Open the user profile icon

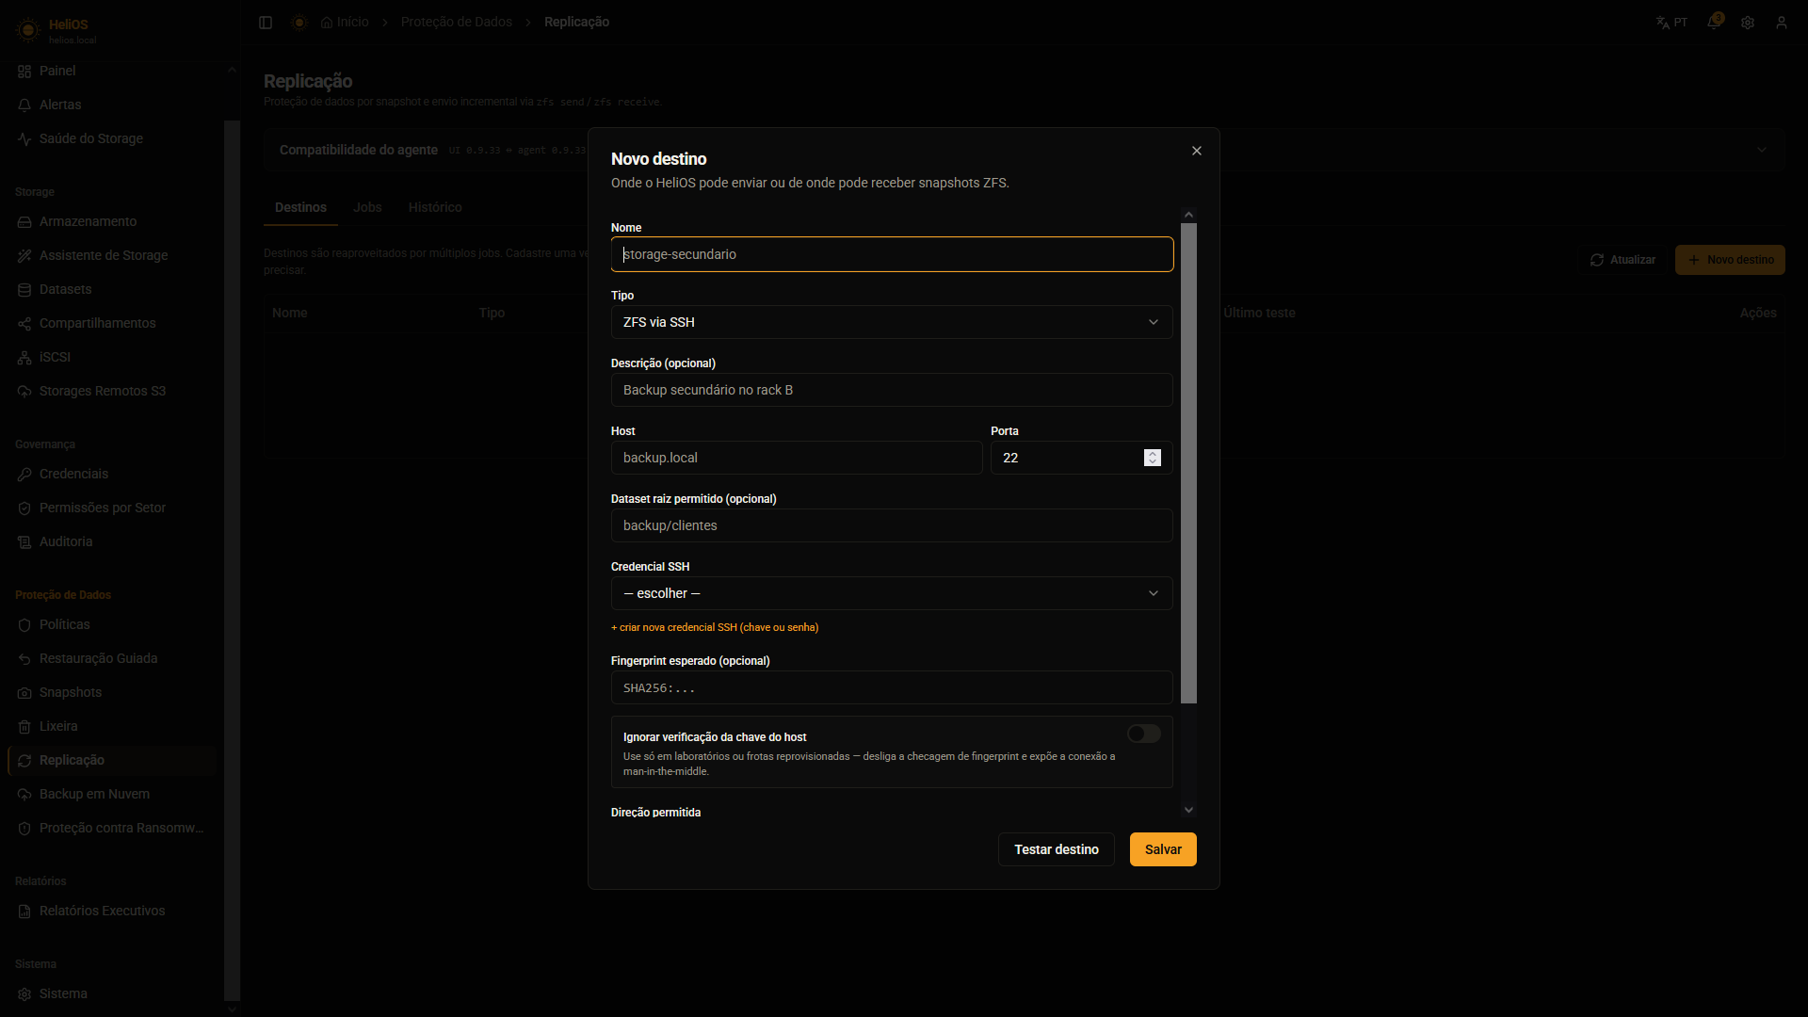click(1782, 23)
